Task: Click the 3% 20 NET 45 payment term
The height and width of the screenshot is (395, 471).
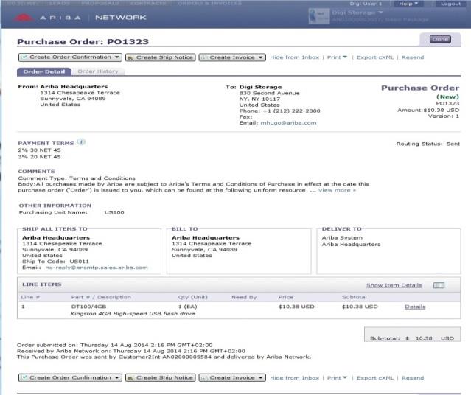Action: [x=39, y=157]
